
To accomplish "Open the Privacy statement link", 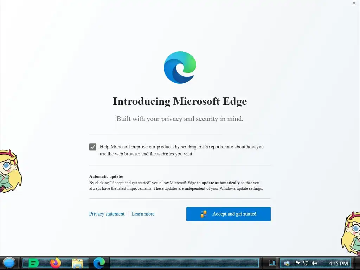I will (x=107, y=214).
